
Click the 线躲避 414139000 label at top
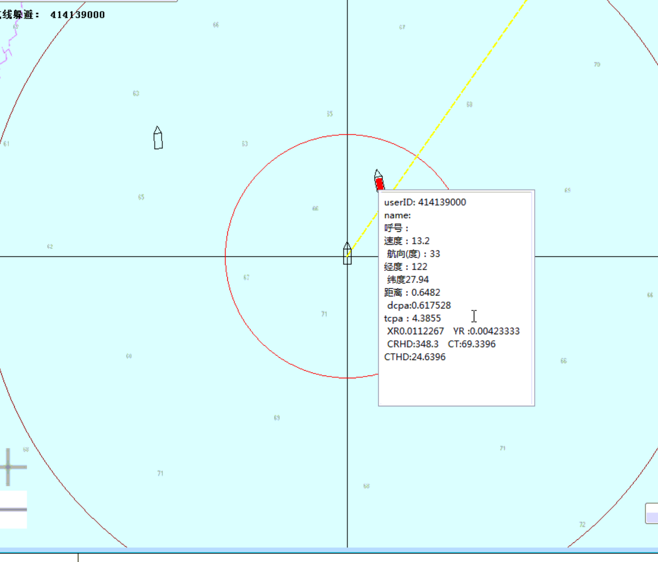coord(52,15)
